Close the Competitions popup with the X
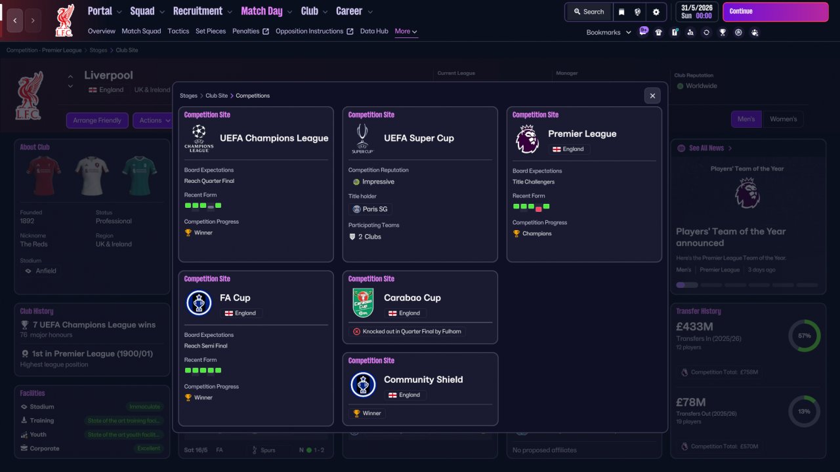 click(652, 96)
